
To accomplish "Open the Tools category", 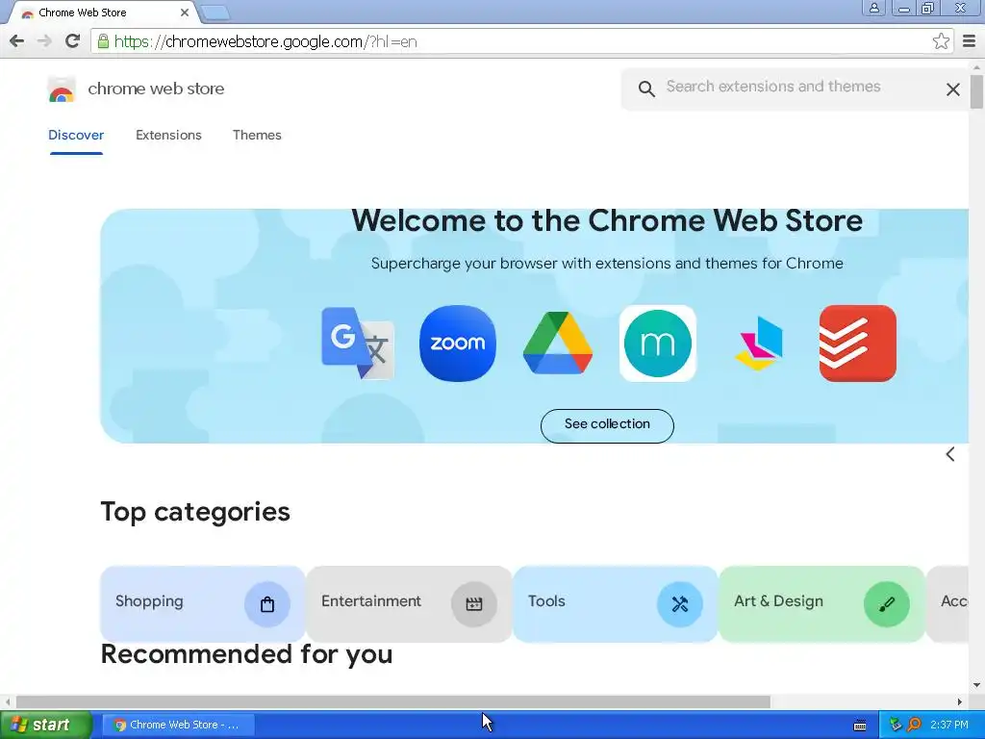I will 615,604.
